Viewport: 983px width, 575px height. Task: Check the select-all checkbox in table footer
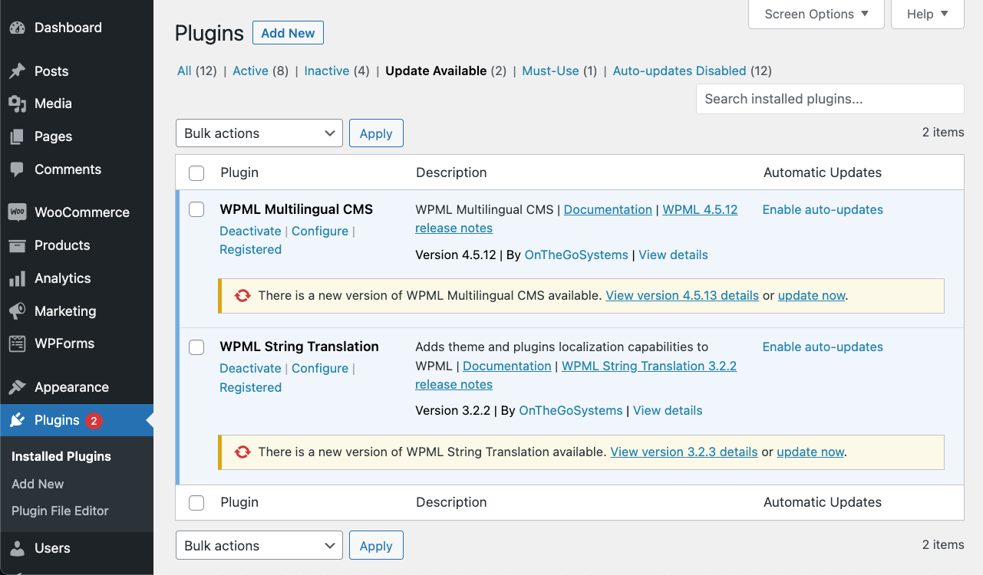pyautogui.click(x=196, y=503)
